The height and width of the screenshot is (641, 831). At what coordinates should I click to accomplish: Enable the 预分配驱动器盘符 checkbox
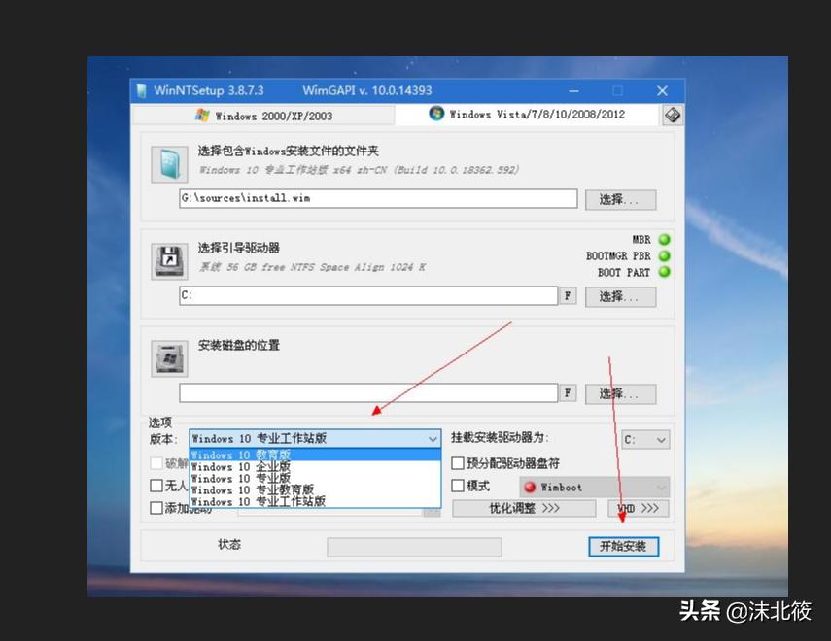coord(456,464)
